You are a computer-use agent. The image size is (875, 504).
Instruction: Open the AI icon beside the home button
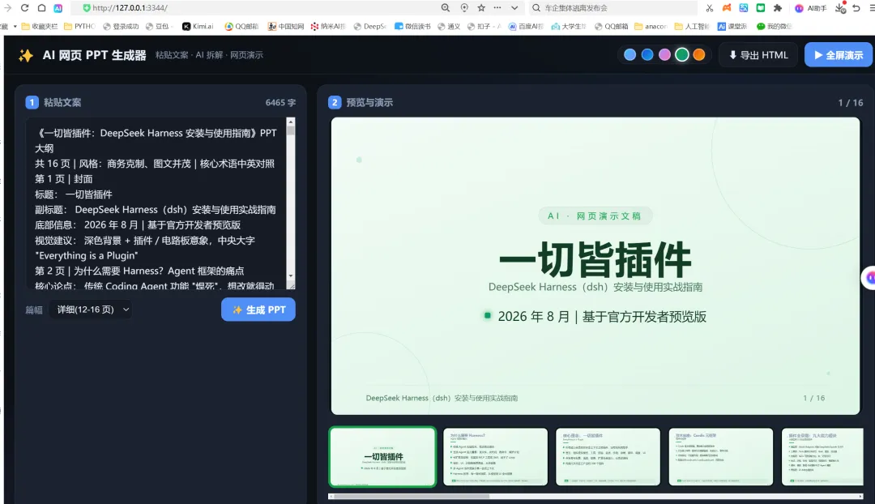(x=58, y=8)
